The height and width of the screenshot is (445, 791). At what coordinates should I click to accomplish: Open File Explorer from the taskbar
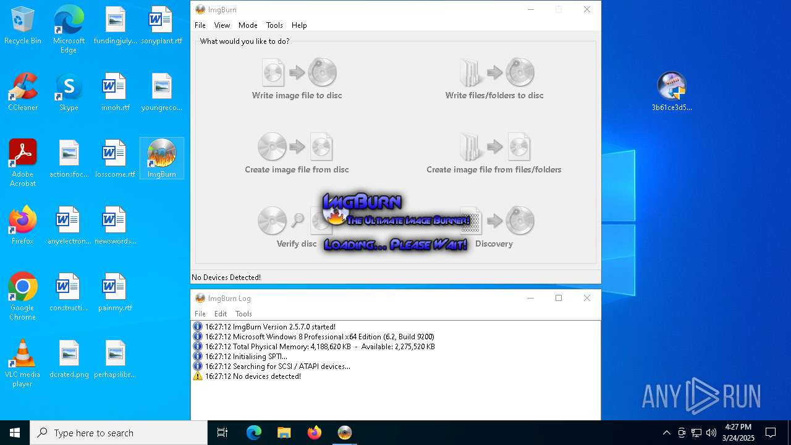[284, 433]
